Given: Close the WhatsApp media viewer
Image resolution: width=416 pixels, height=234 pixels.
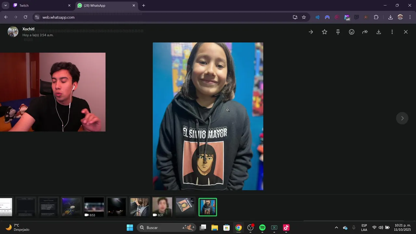Looking at the screenshot, I should (406, 32).
